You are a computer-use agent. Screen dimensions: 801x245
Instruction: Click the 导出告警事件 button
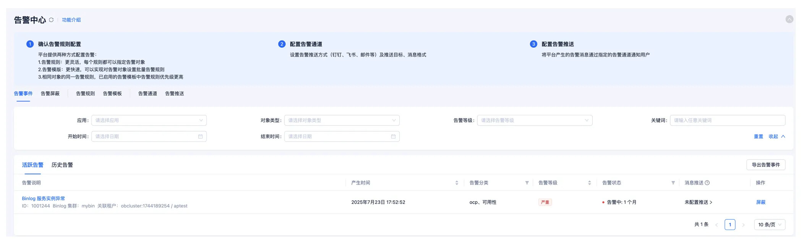[x=765, y=165]
